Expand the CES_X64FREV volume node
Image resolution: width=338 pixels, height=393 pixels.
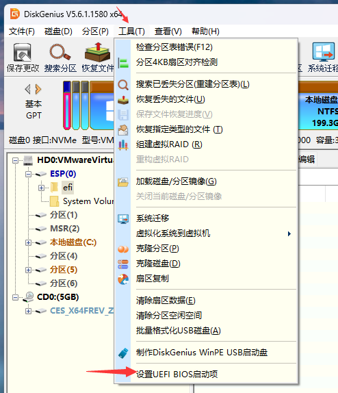28,312
